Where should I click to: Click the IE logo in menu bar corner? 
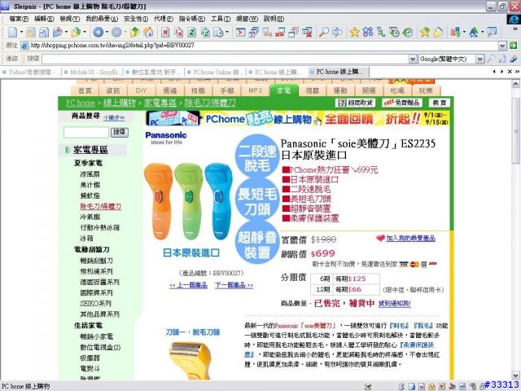coord(514,20)
